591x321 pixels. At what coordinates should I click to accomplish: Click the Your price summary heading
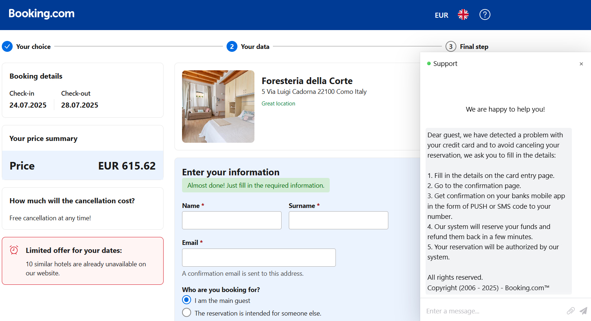point(43,138)
